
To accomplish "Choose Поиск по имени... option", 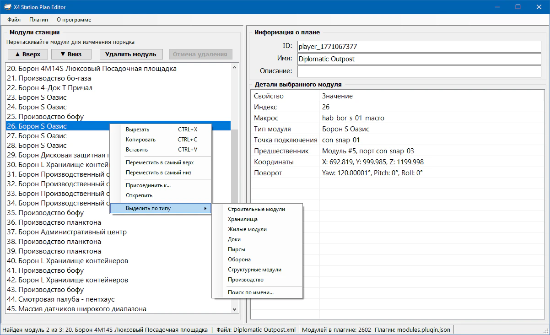I will click(x=250, y=292).
